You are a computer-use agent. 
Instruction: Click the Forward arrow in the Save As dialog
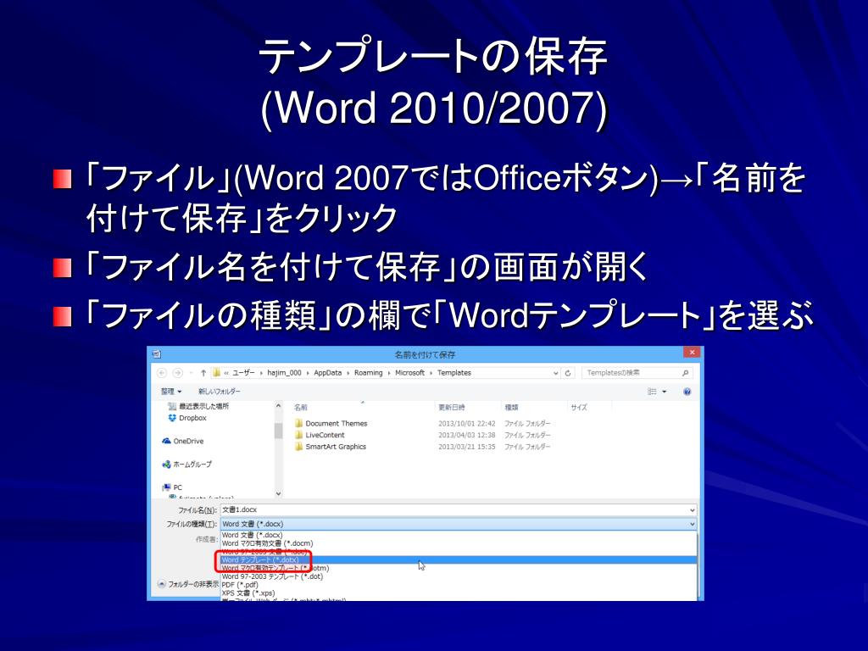click(178, 373)
